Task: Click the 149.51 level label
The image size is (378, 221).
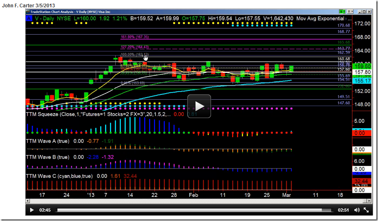Action: click(x=344, y=96)
